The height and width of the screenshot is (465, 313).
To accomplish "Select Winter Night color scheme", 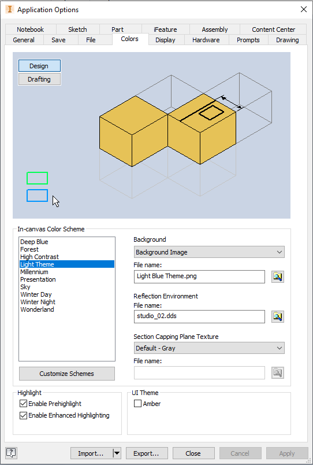I will [38, 302].
